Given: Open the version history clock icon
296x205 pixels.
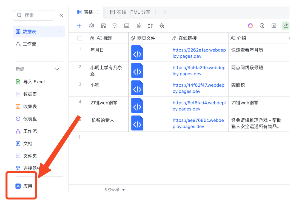Looking at the screenshot, I should pyautogui.click(x=262, y=25).
